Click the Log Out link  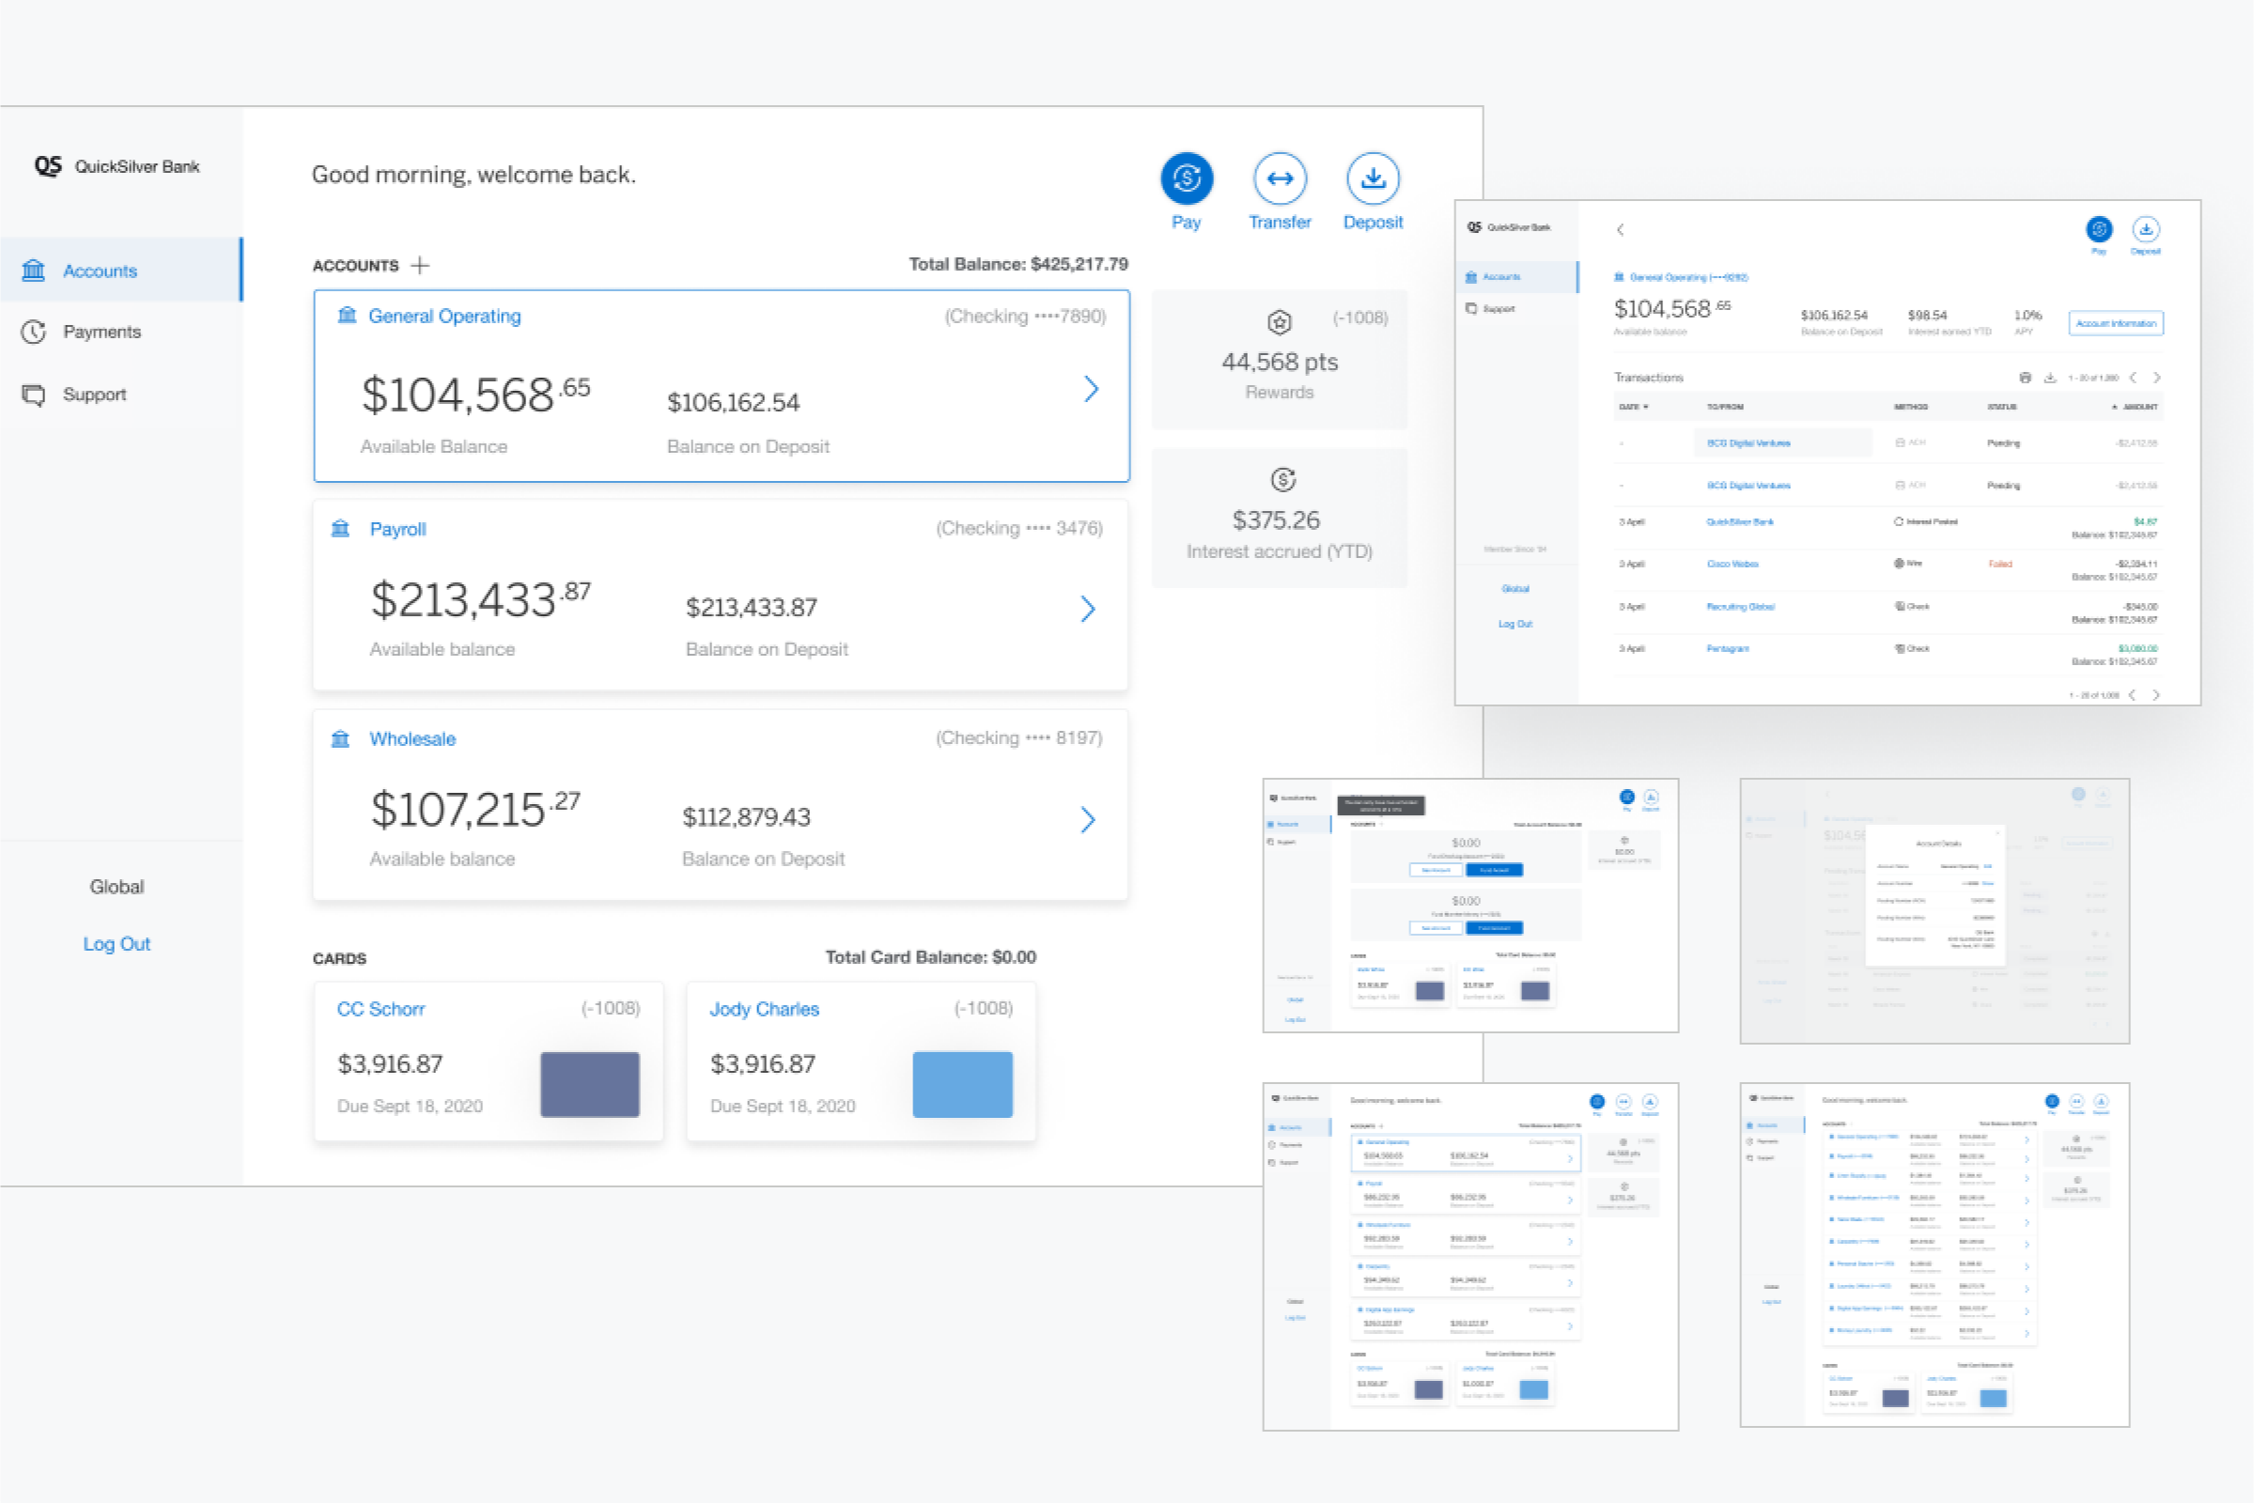click(116, 943)
